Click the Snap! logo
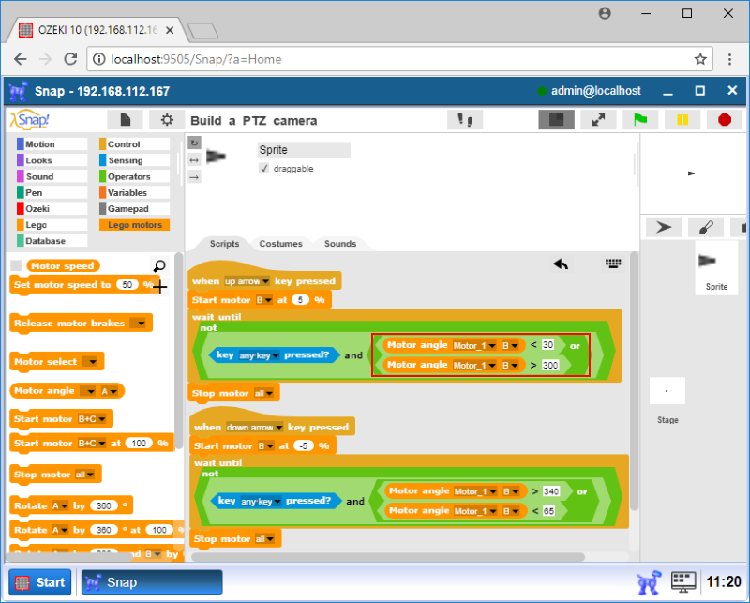Screen dimensions: 750x603 point(30,120)
